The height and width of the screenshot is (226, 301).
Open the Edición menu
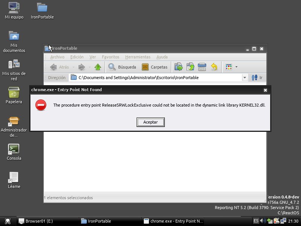pos(77,57)
